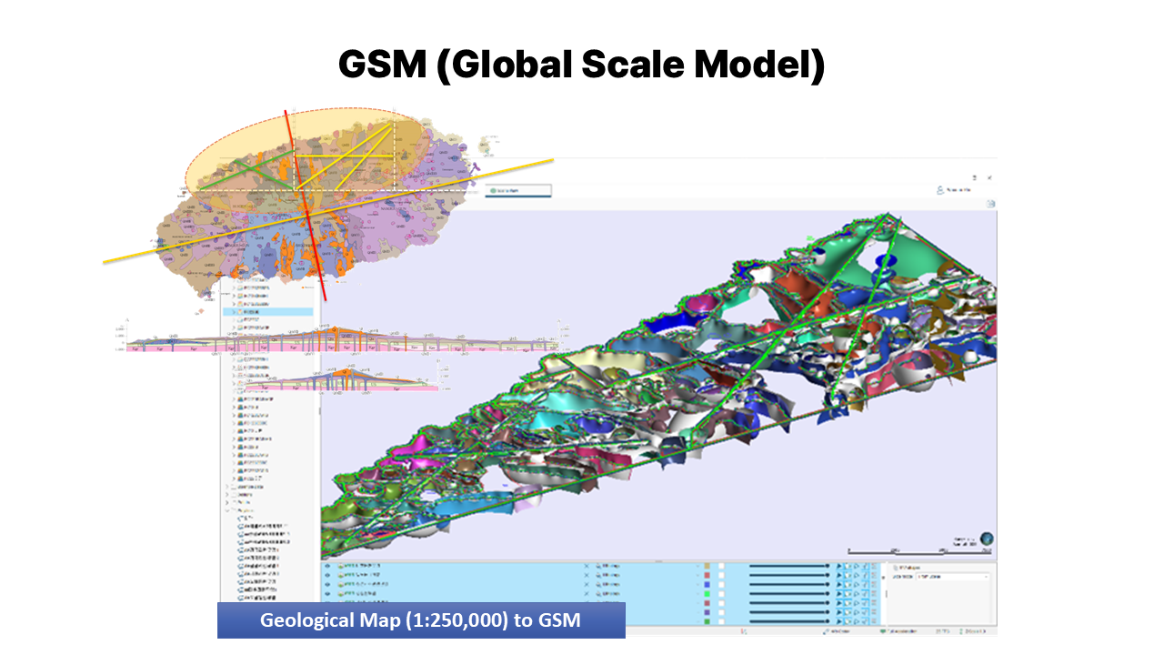
Task: Open the tan color swatch in the shape list
Action: click(x=707, y=566)
